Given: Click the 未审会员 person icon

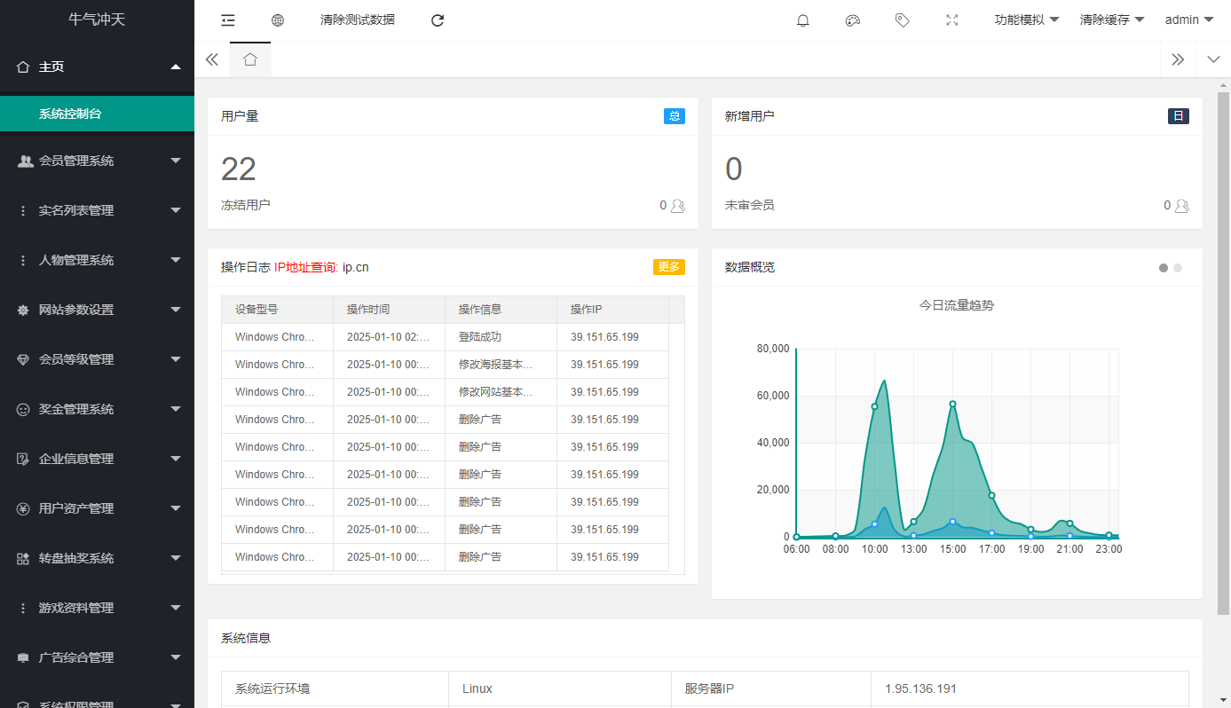Looking at the screenshot, I should point(1182,206).
